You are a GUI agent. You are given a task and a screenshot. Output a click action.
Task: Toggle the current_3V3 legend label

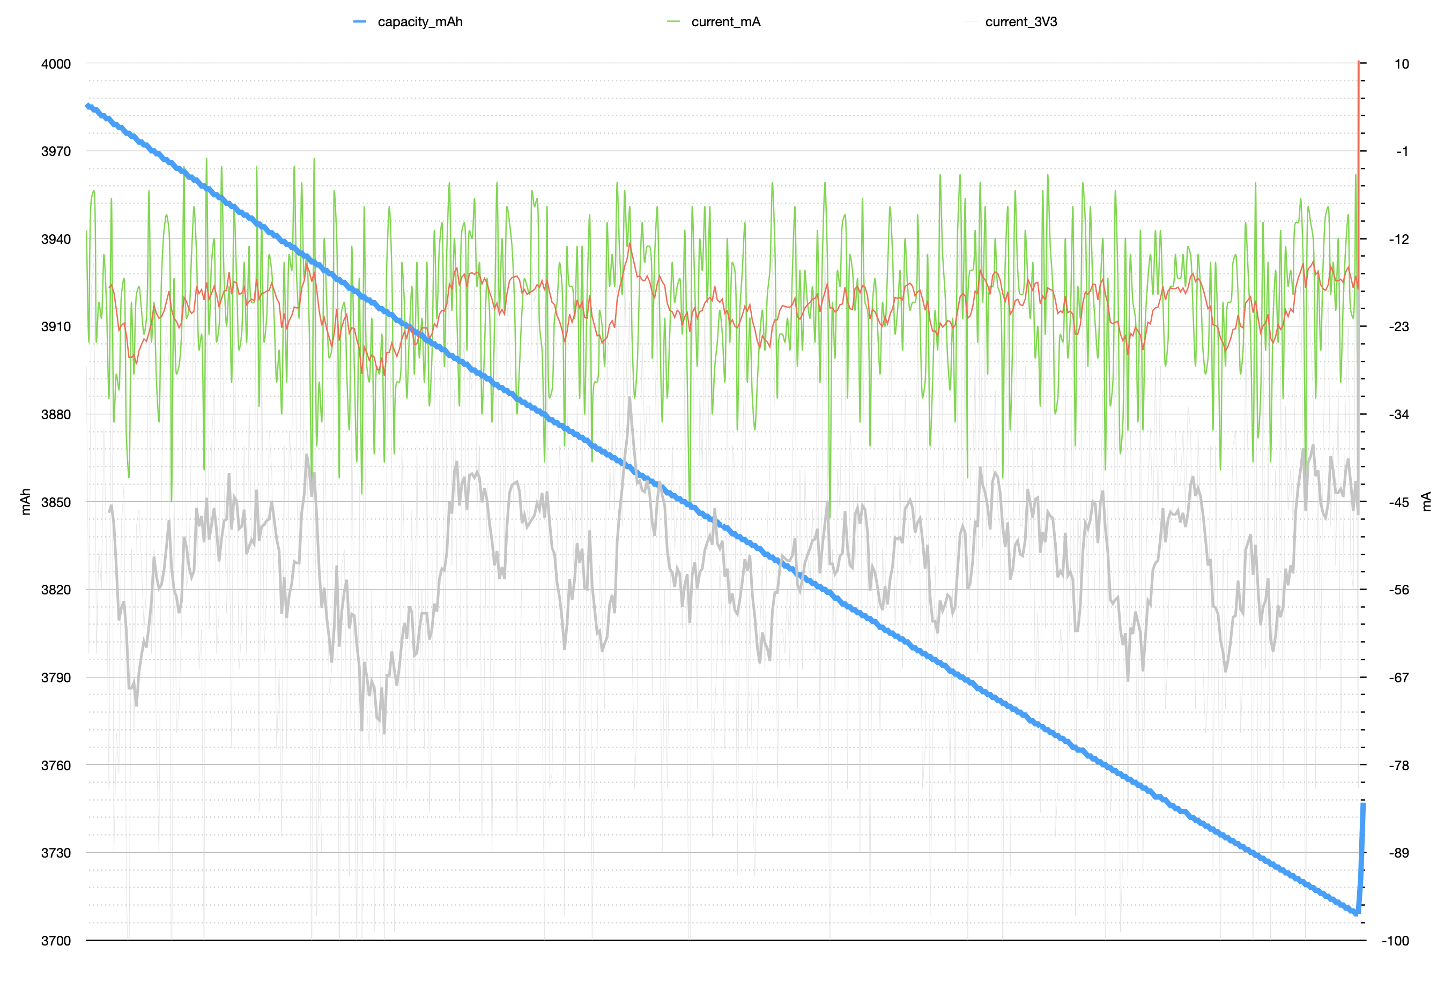1021,23
